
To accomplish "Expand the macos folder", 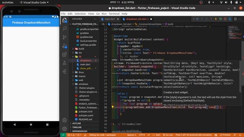I will pos(82,76).
